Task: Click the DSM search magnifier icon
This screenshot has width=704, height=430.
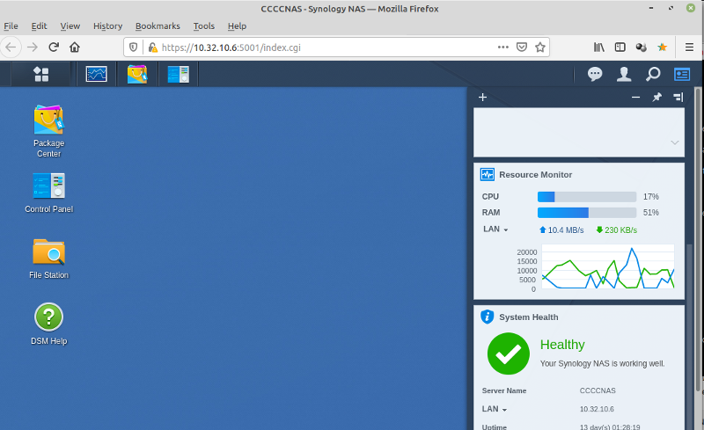Action: (652, 74)
